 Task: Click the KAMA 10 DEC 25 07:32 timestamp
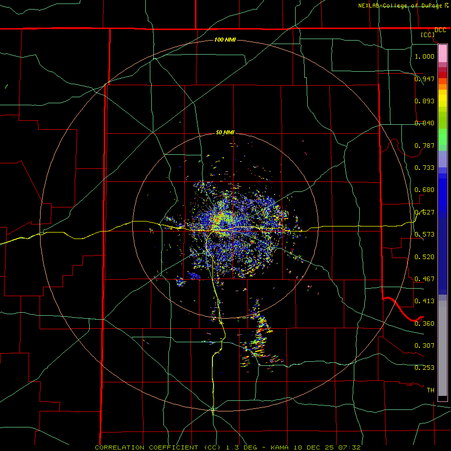316,447
